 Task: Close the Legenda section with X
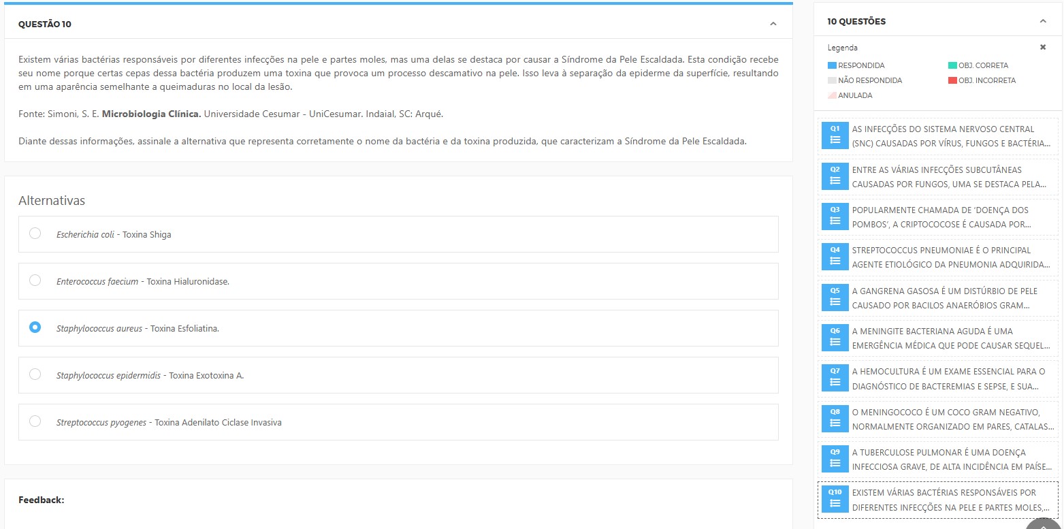click(1043, 48)
